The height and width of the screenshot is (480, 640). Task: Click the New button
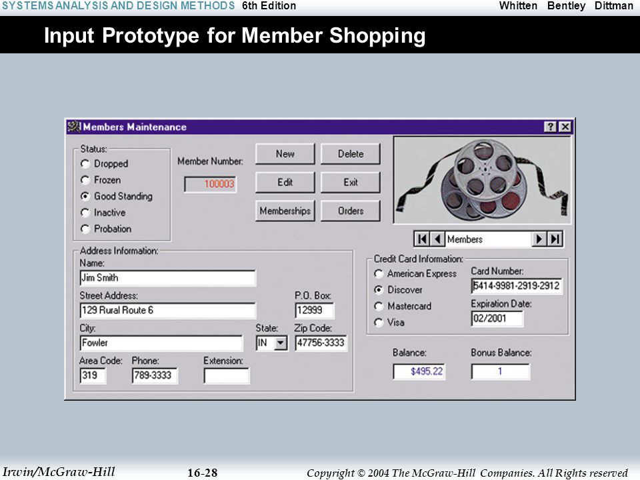[x=285, y=154]
